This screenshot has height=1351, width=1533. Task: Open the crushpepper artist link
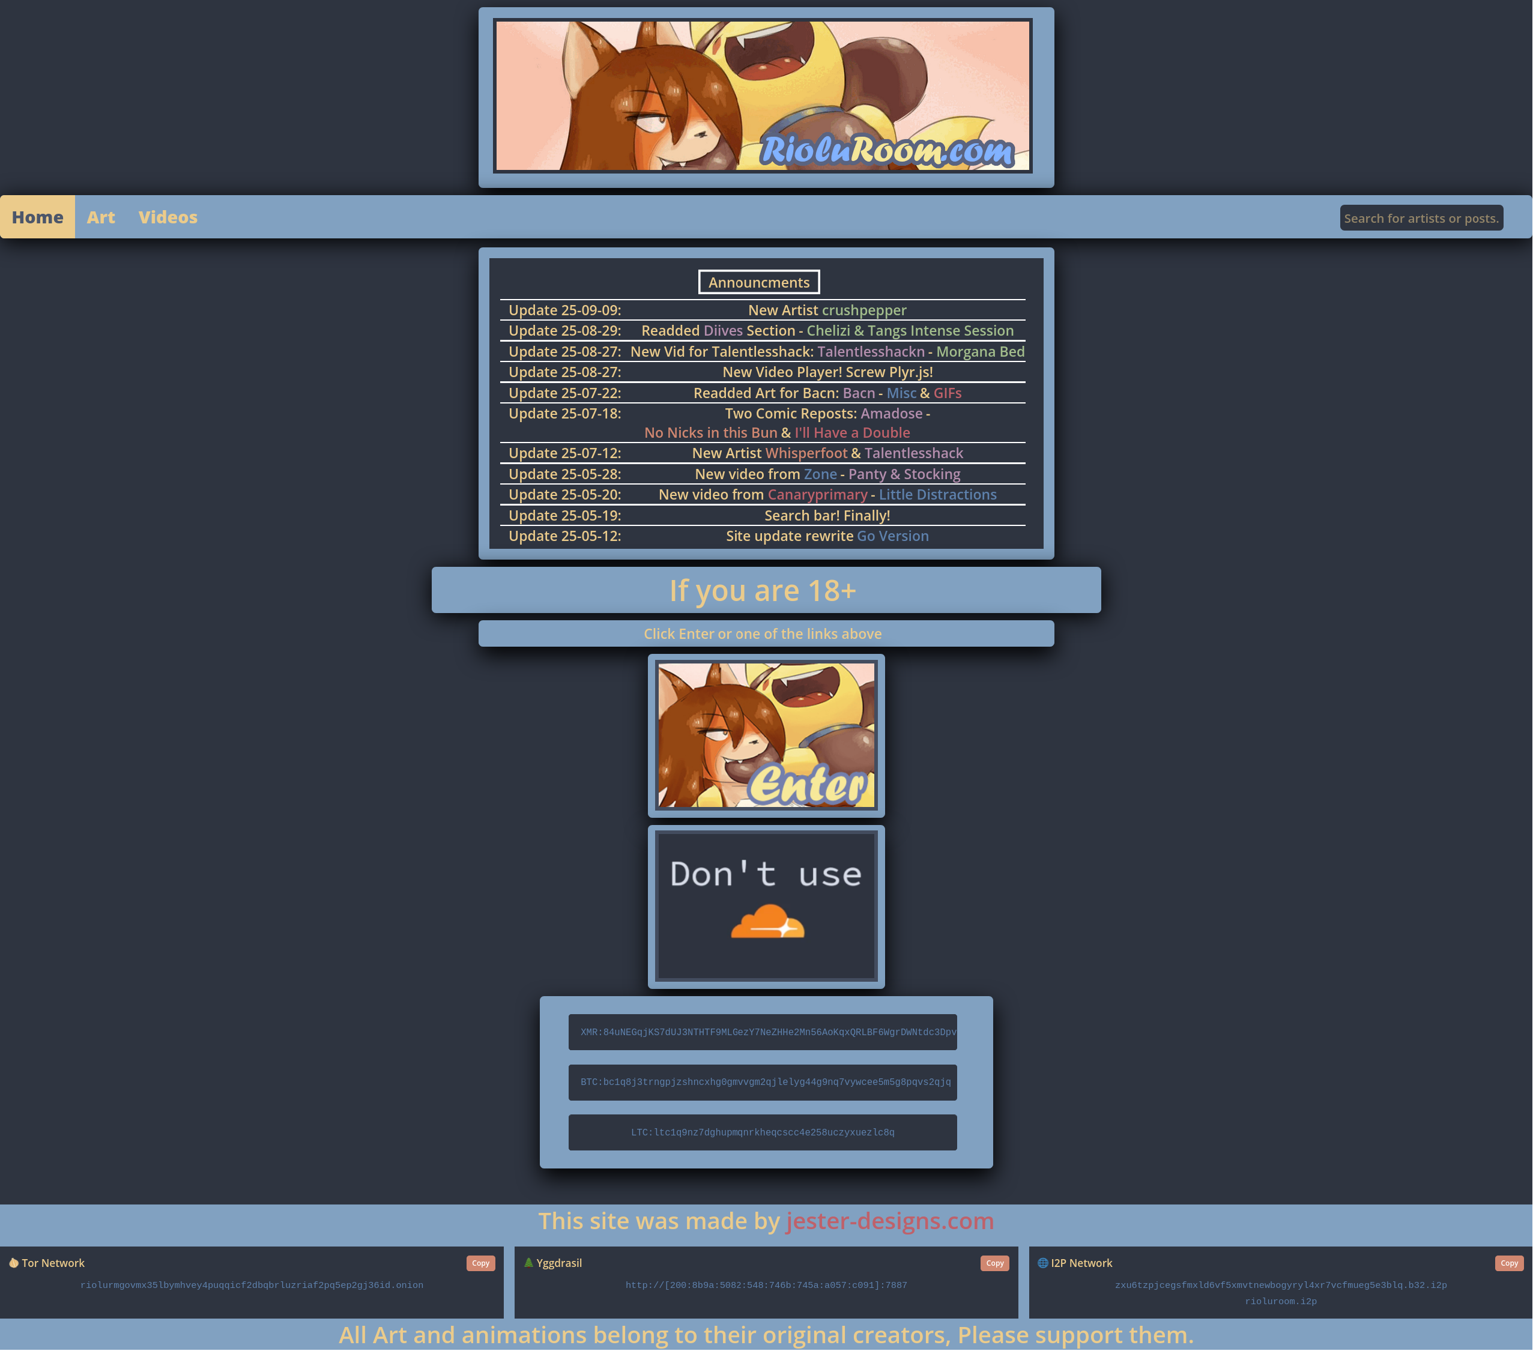tap(863, 310)
